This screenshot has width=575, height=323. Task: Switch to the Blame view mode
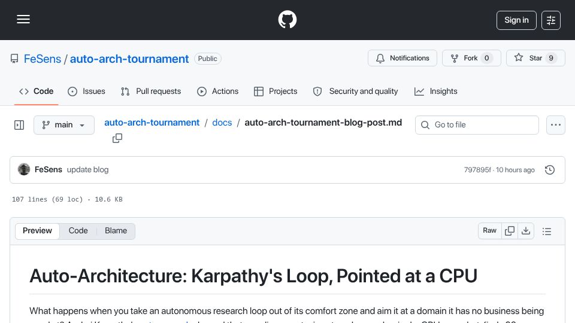(116, 231)
